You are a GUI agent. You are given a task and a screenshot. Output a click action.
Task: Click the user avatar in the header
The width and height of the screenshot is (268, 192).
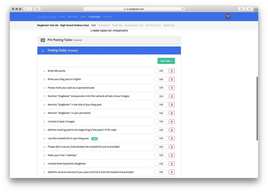point(228,16)
